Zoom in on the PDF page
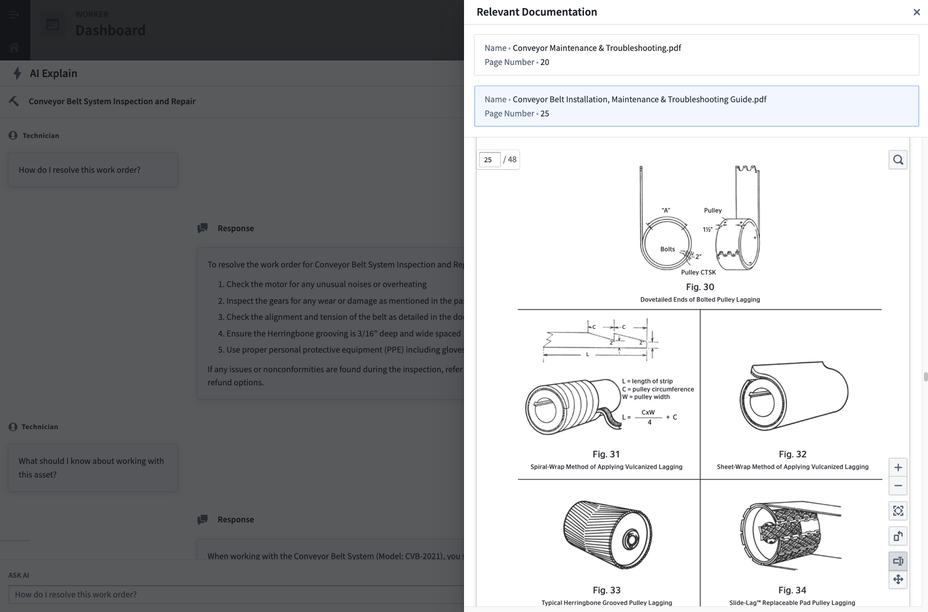Screen dimensions: 928x612 click(898, 467)
